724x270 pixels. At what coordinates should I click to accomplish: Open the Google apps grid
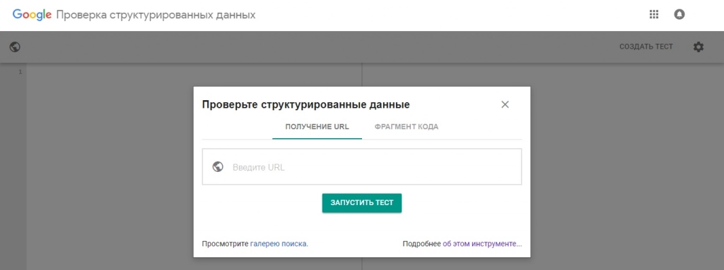point(654,14)
